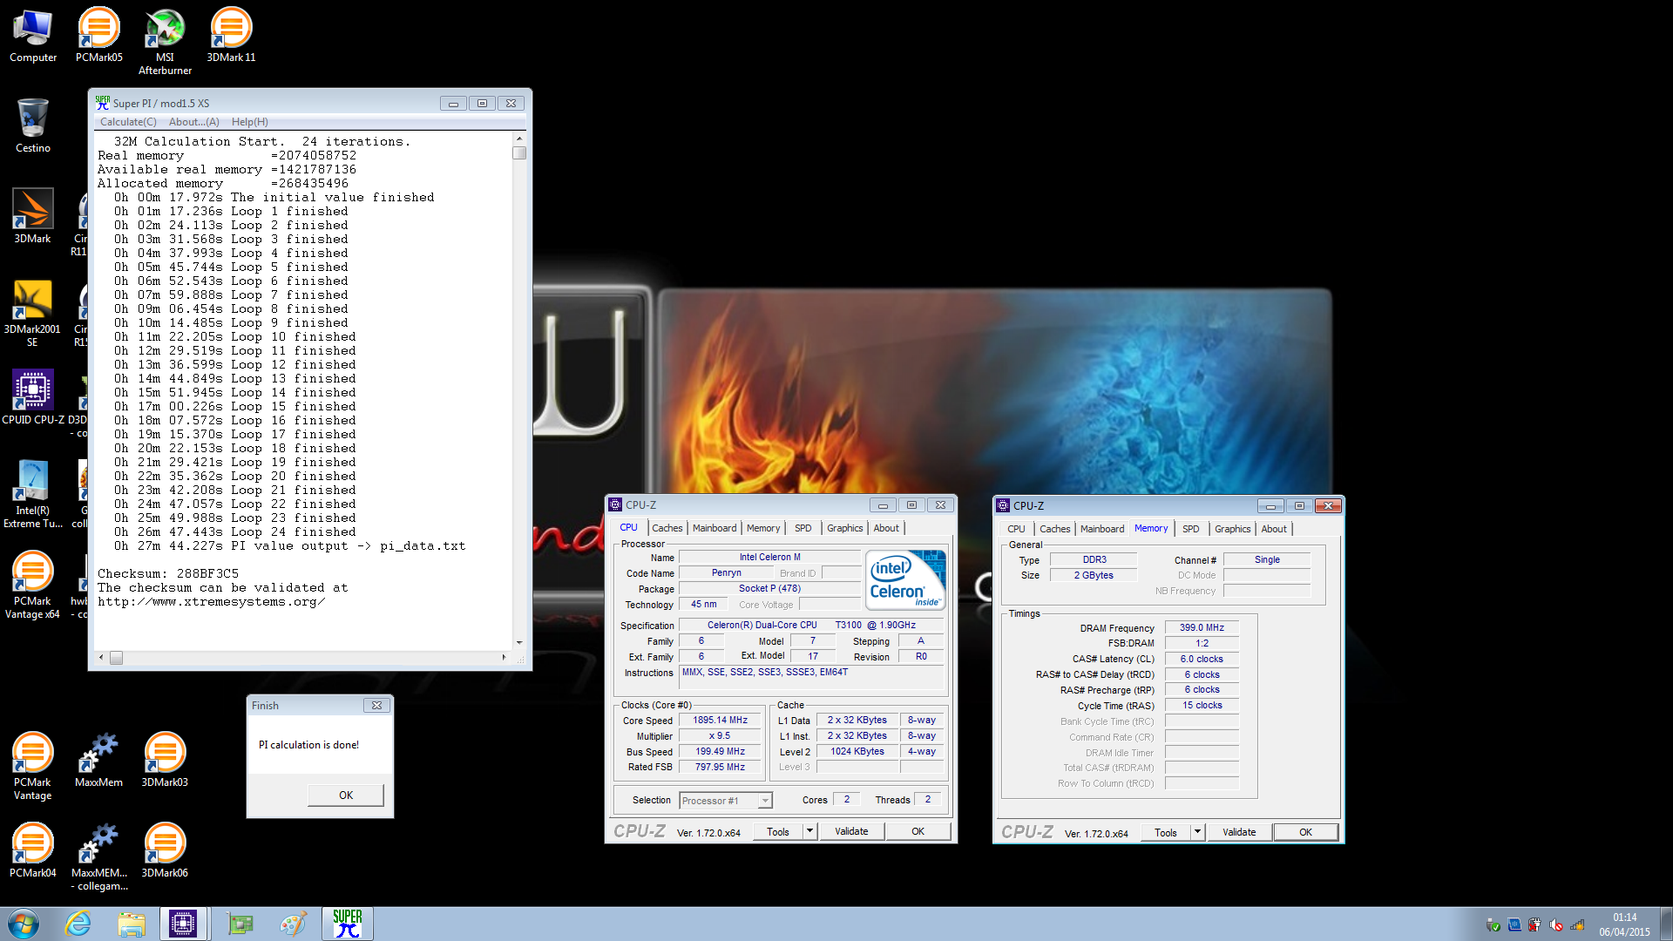The width and height of the screenshot is (1673, 941).
Task: Open Intel Extreme Tuning shortcut
Action: pos(33,495)
